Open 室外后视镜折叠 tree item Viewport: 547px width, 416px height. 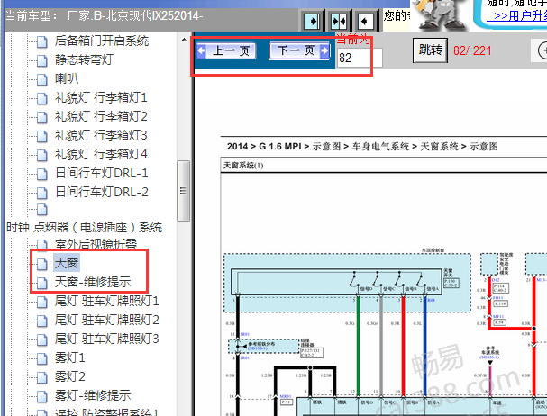96,244
